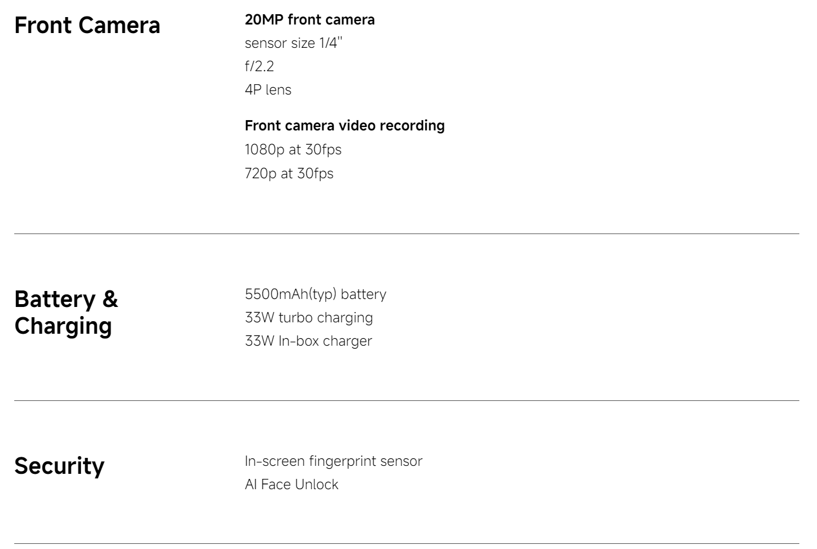Click the Front Camera section heading

click(x=87, y=26)
